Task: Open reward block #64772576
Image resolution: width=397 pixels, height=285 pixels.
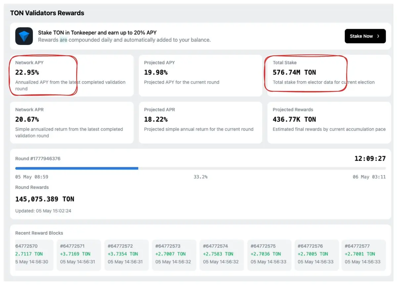Action: tap(317, 255)
